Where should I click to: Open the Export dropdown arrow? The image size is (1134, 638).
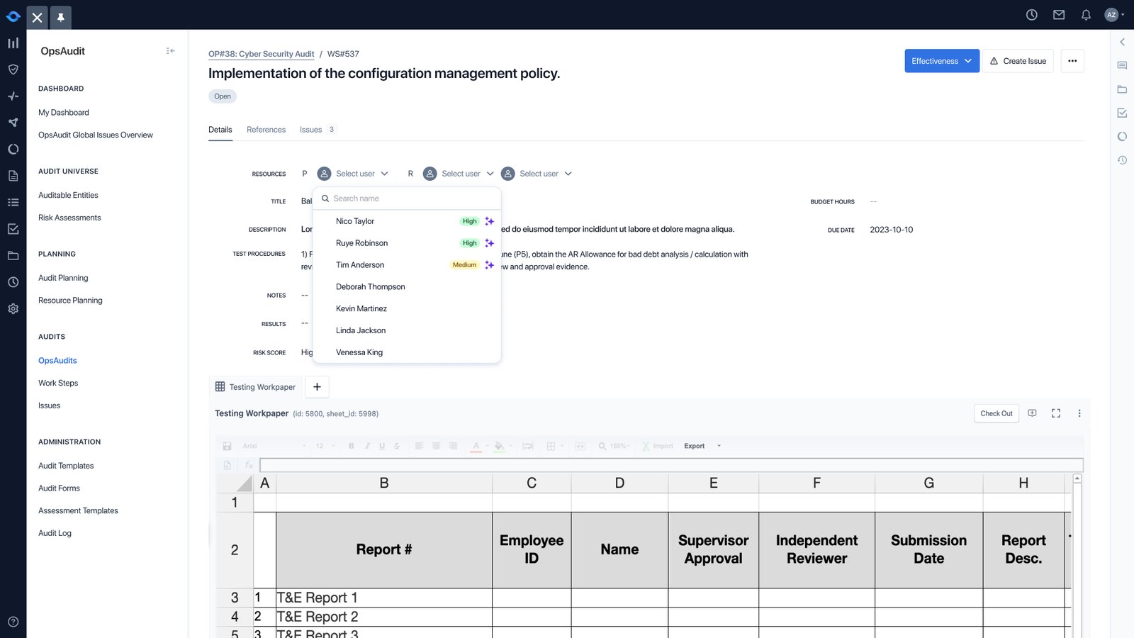point(719,446)
